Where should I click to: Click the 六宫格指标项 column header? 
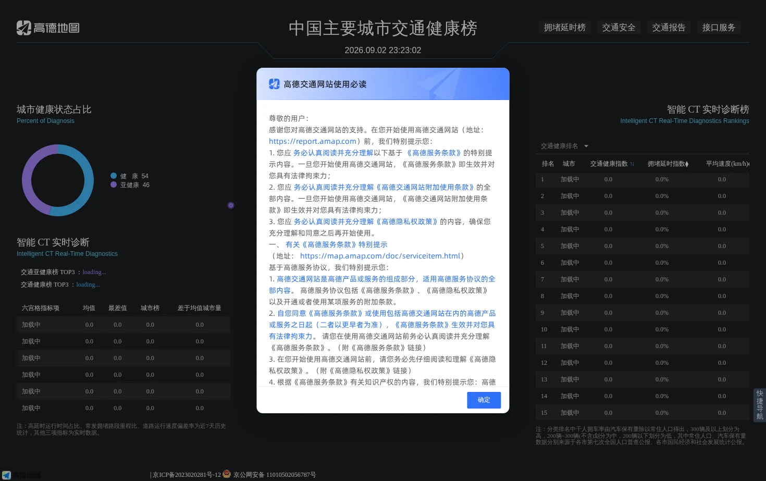pyautogui.click(x=41, y=308)
